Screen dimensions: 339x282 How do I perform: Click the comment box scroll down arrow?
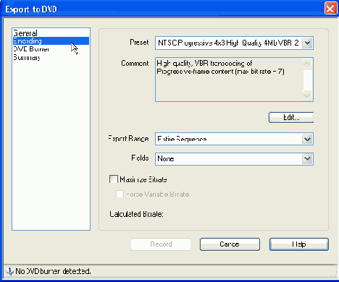(307, 95)
